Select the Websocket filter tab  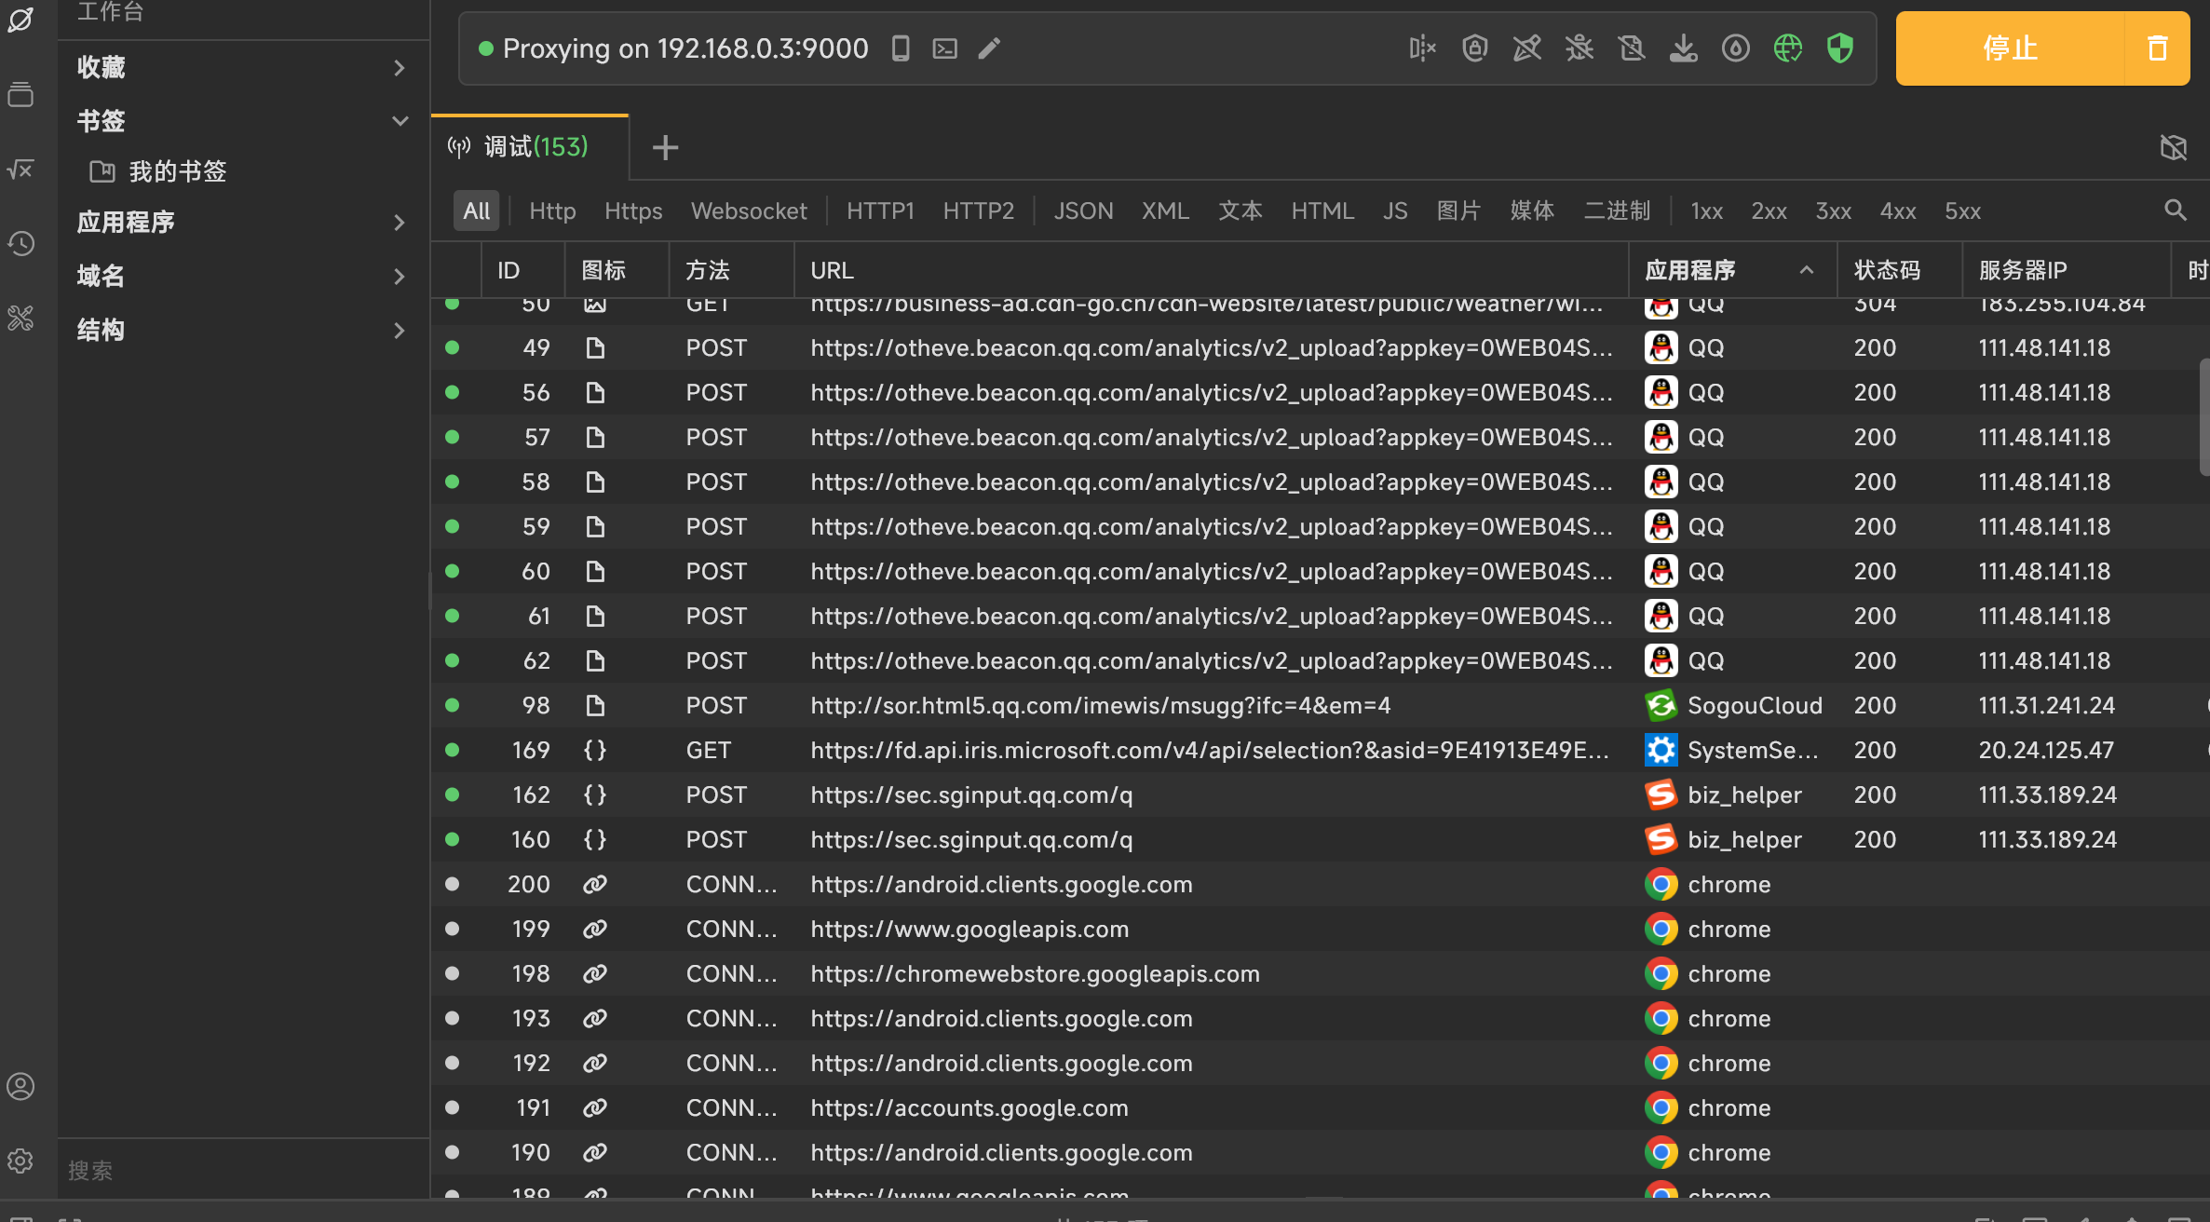[x=748, y=210]
